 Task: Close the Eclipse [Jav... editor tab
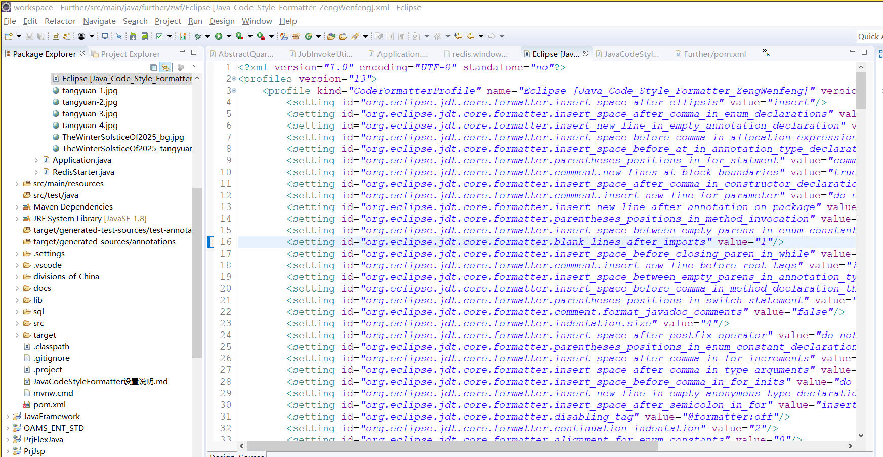[x=586, y=53]
